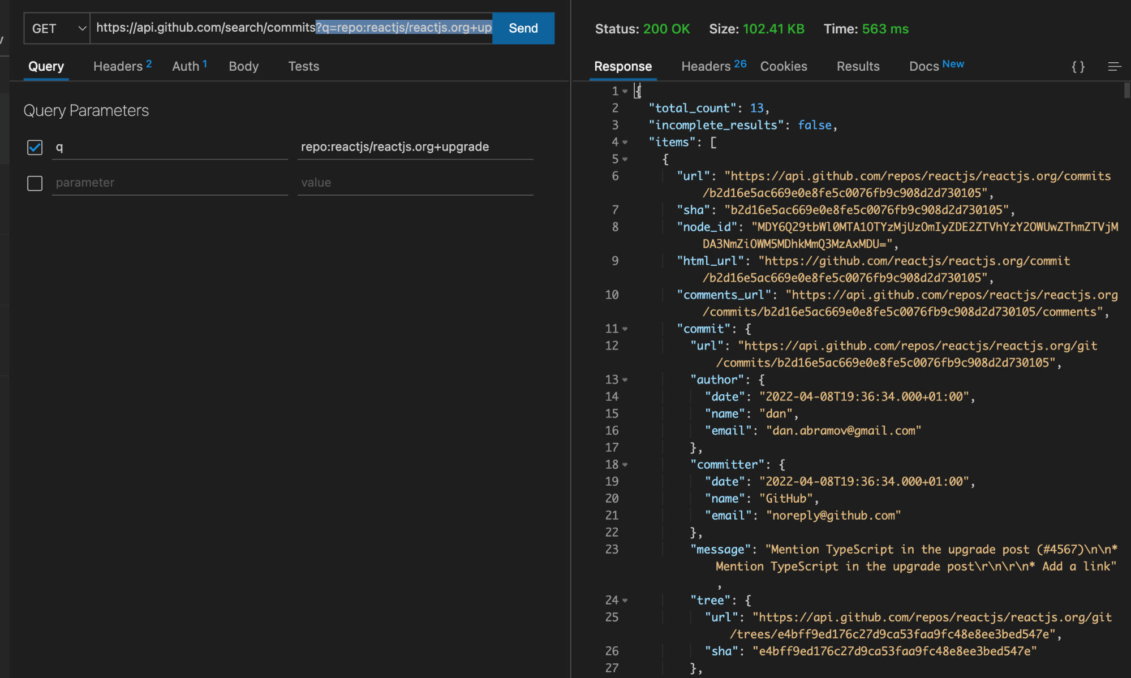The height and width of the screenshot is (678, 1131).
Task: Collapse the object at line 5
Action: click(625, 159)
